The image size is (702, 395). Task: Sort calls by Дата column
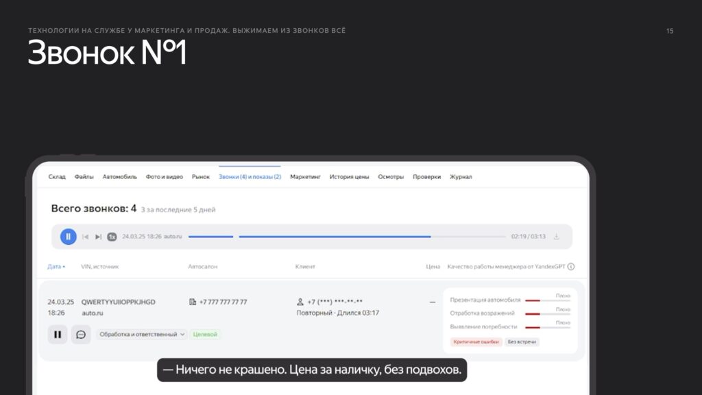(x=56, y=267)
